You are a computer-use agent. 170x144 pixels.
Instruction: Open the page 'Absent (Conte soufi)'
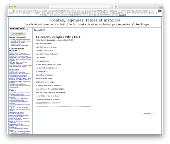tap(17, 114)
